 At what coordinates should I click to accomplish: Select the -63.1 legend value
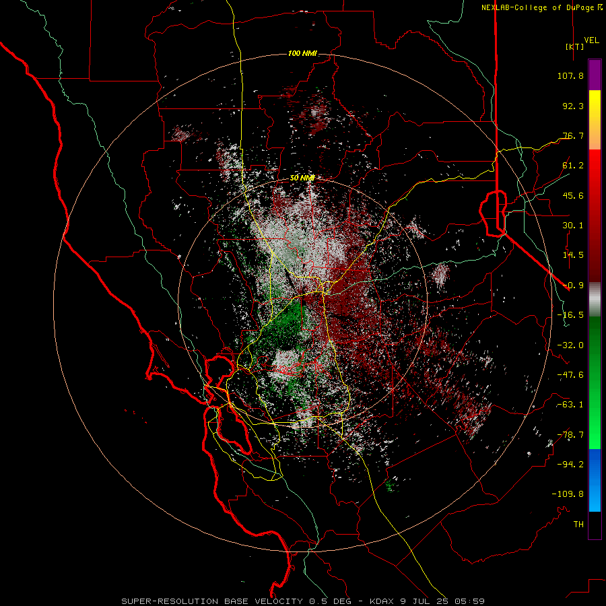click(x=570, y=405)
